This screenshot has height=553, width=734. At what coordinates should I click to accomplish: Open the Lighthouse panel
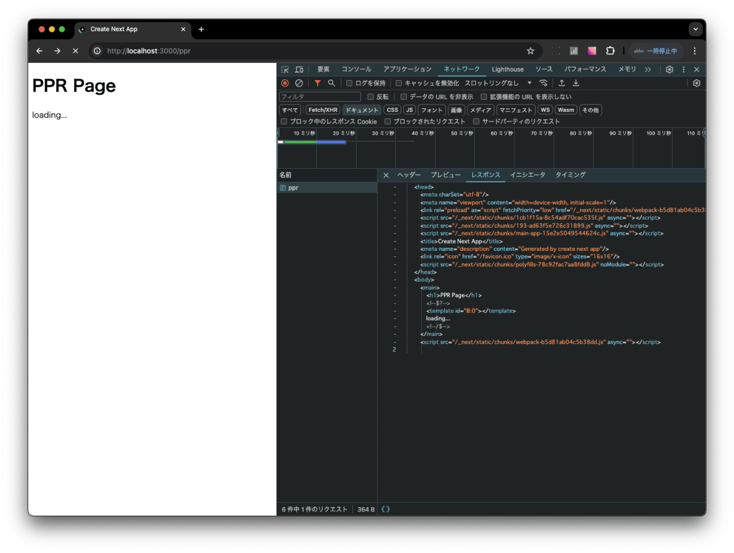click(x=508, y=70)
